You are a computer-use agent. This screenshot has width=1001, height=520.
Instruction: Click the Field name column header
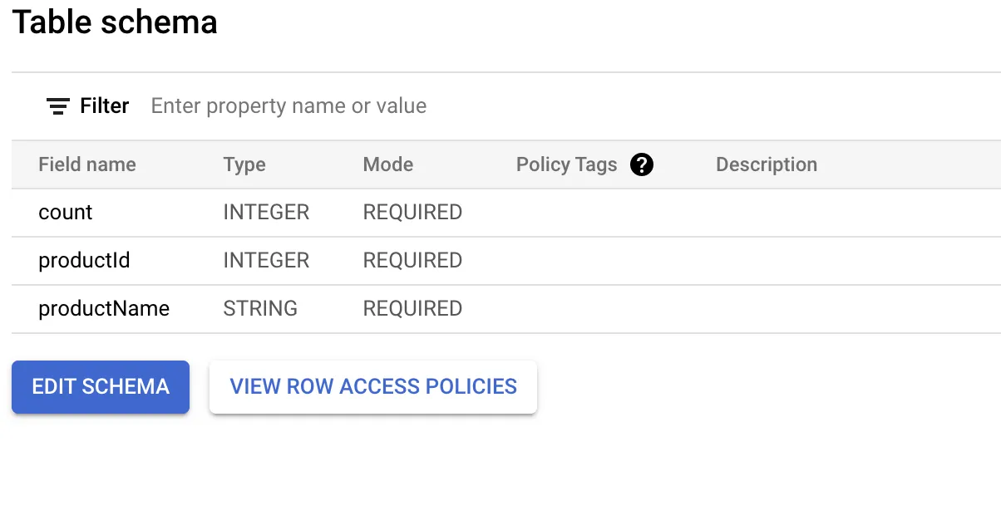(x=87, y=164)
